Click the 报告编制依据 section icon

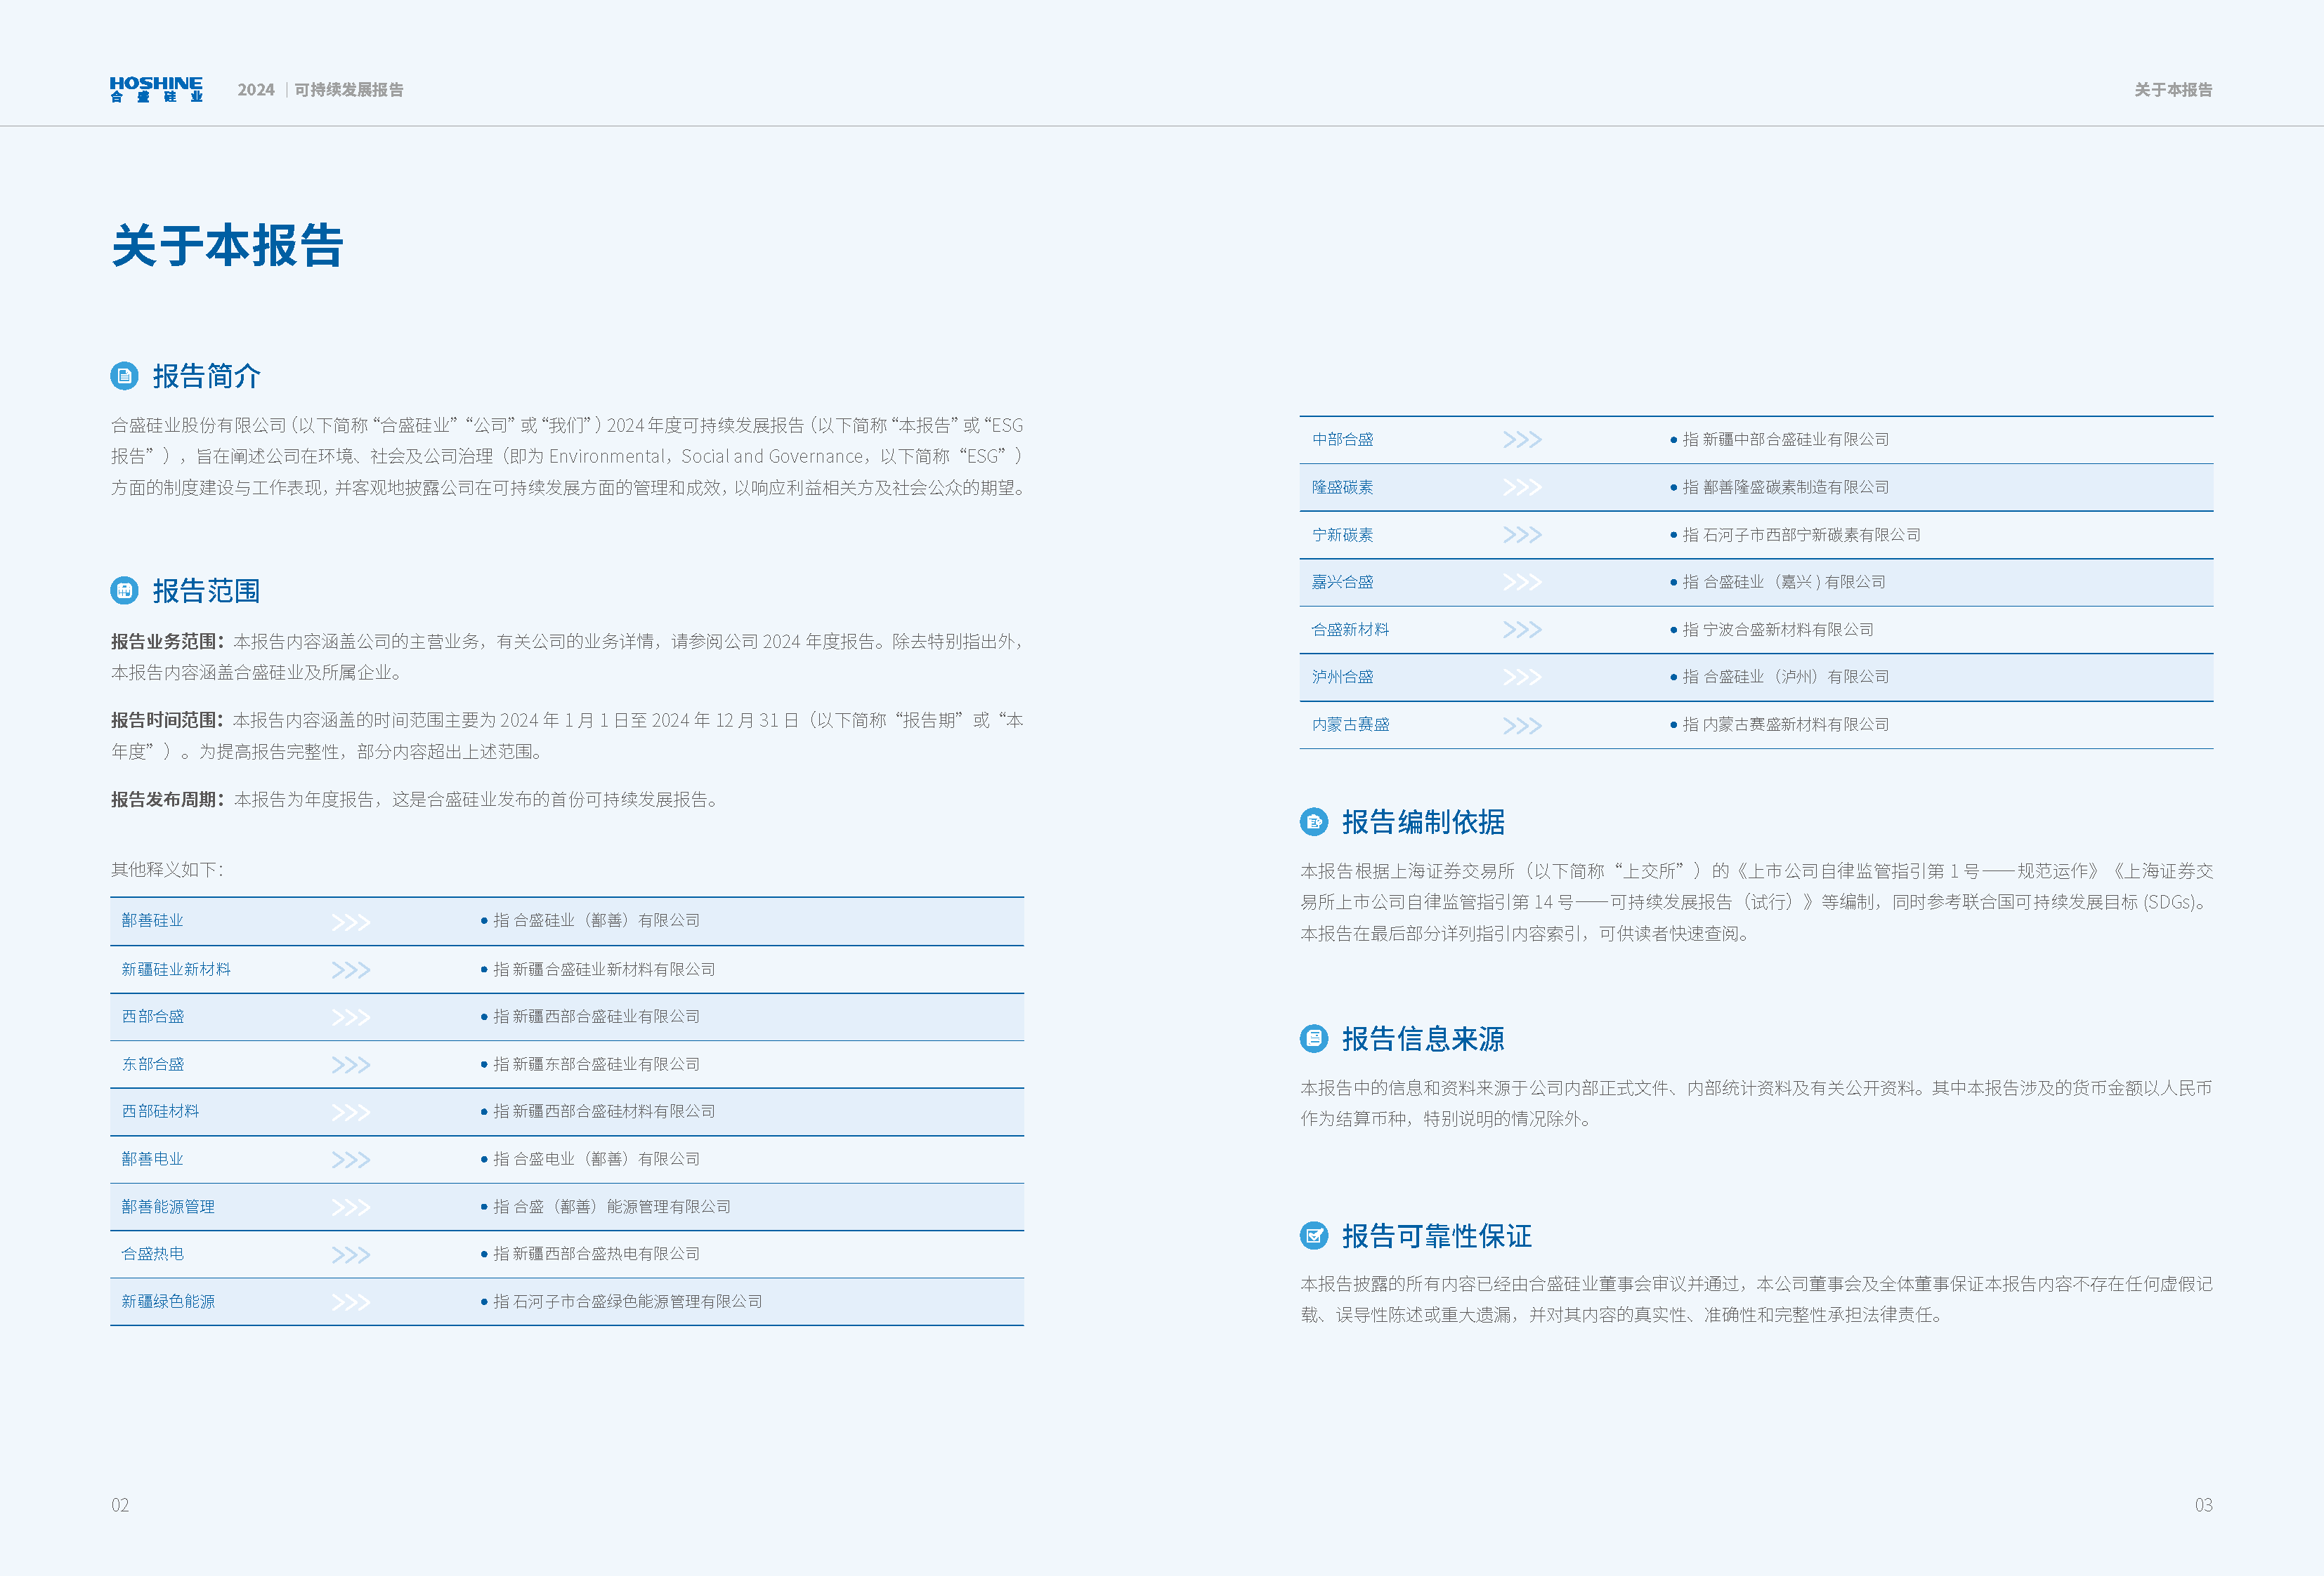tap(1313, 823)
